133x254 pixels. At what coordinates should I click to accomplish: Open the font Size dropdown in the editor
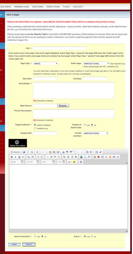[x=61, y=162]
